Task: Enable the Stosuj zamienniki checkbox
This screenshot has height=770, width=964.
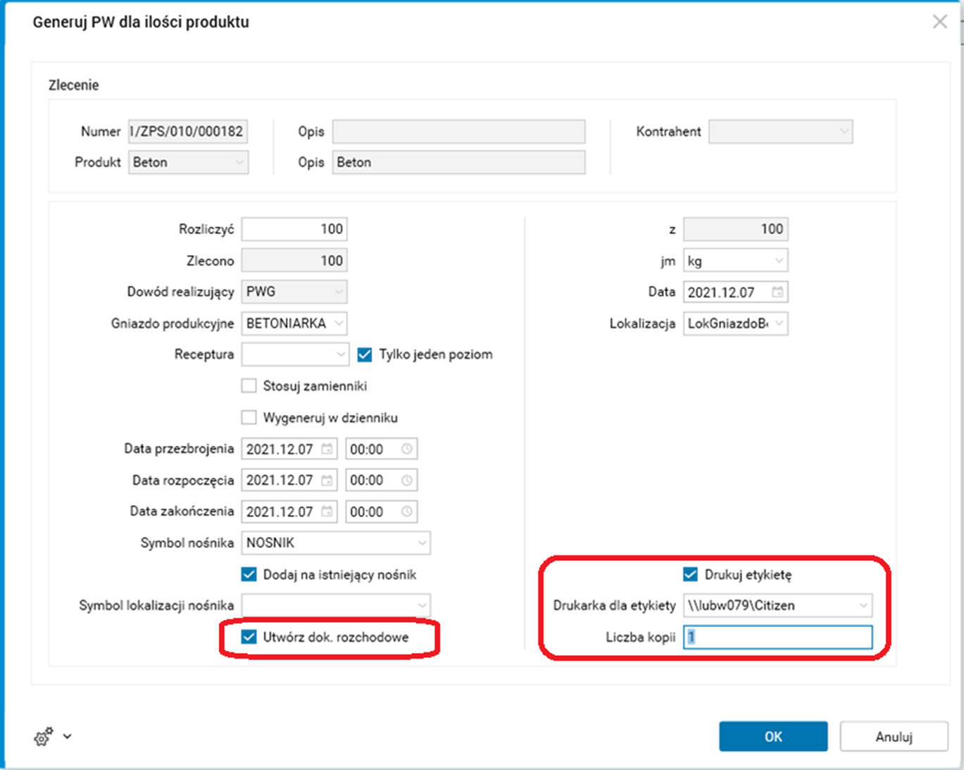Action: [x=249, y=386]
